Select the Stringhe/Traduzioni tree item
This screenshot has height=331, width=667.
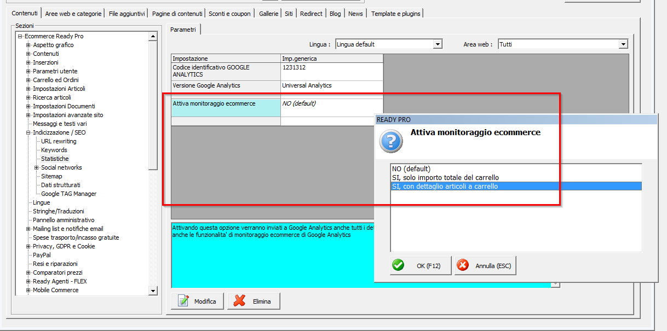[x=59, y=211]
